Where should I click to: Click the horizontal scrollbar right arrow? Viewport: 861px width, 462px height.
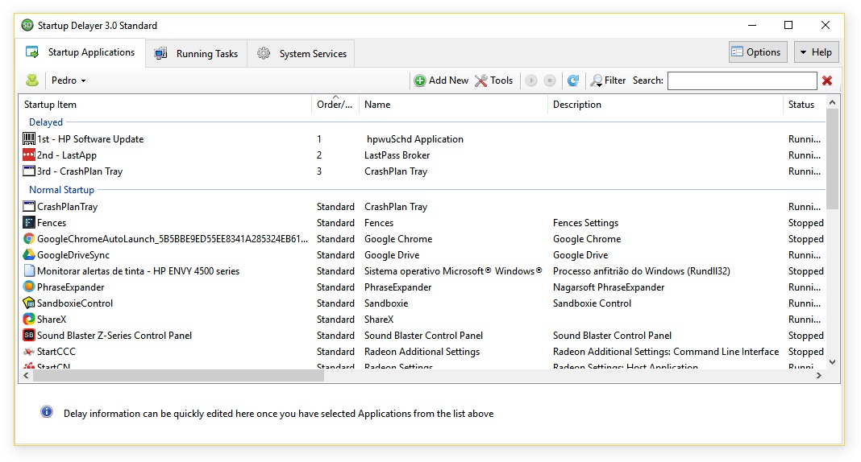[x=819, y=375]
